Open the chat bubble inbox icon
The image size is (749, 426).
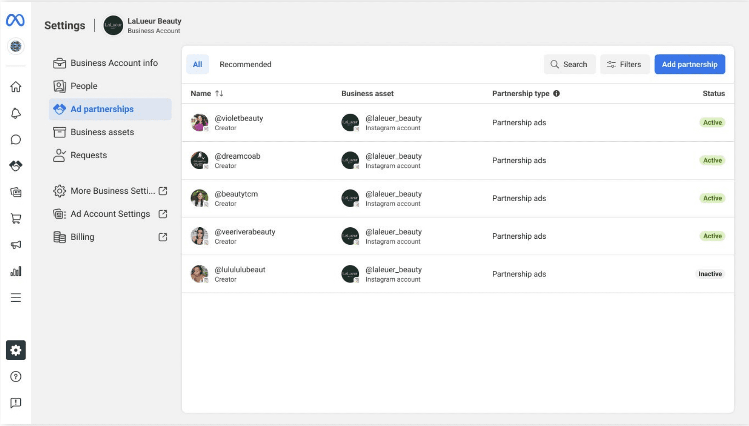point(16,140)
